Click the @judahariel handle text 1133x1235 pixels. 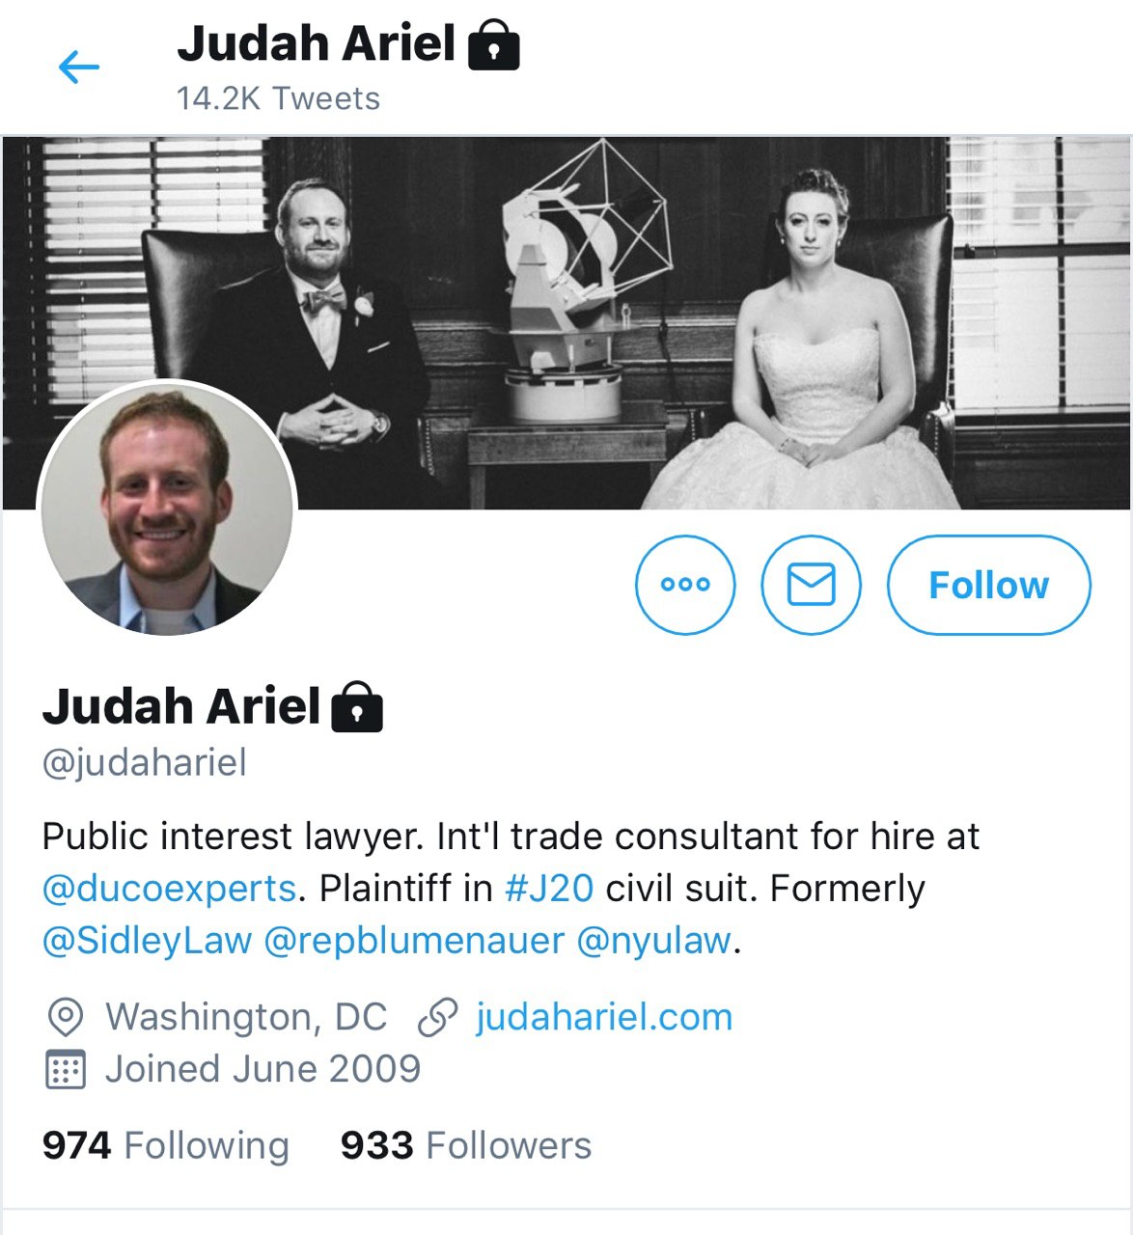click(145, 763)
